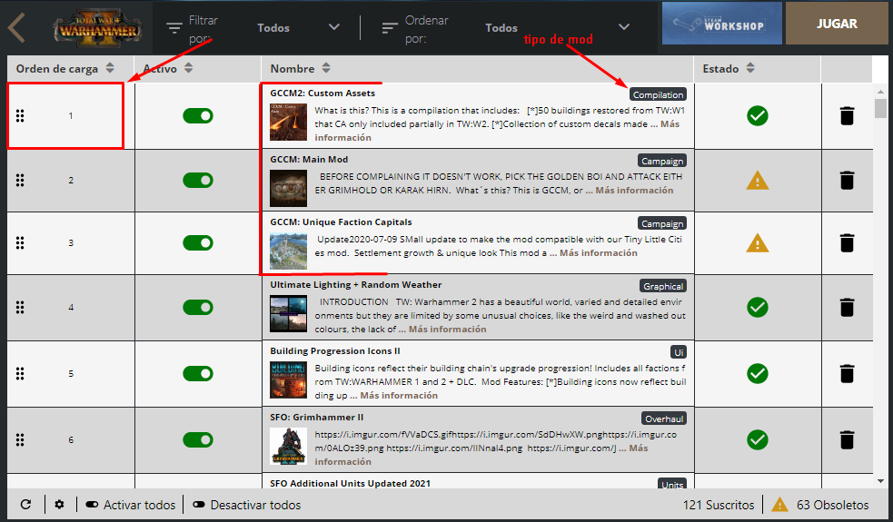Viewport: 893px width, 522px height.
Task: Click scrollbar down arrow of mod list
Action: pos(880,481)
